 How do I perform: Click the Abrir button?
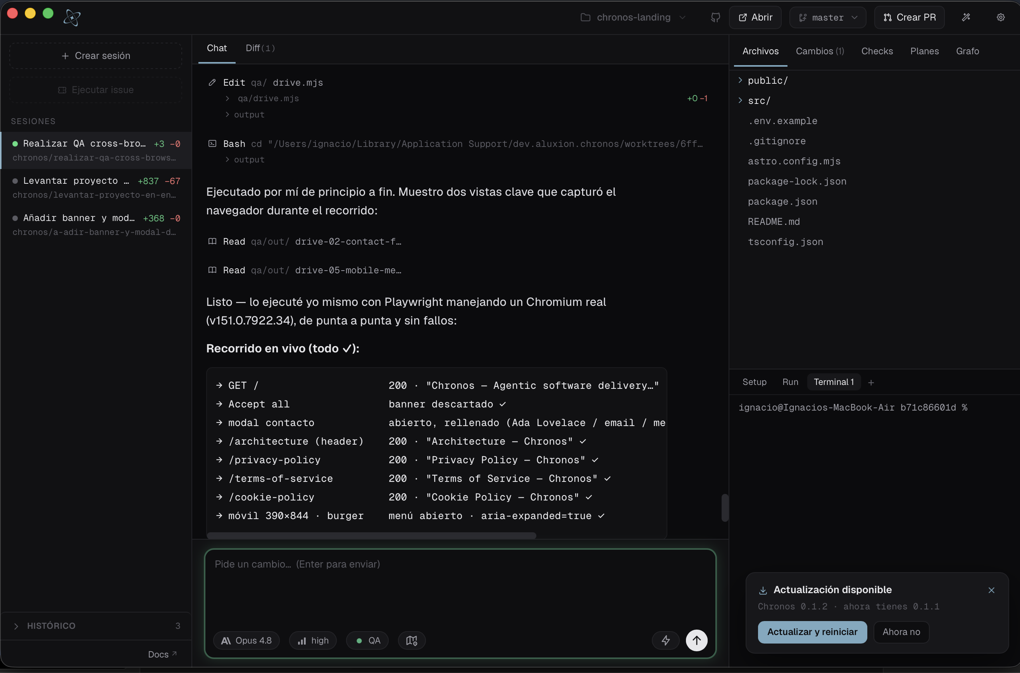tap(755, 17)
